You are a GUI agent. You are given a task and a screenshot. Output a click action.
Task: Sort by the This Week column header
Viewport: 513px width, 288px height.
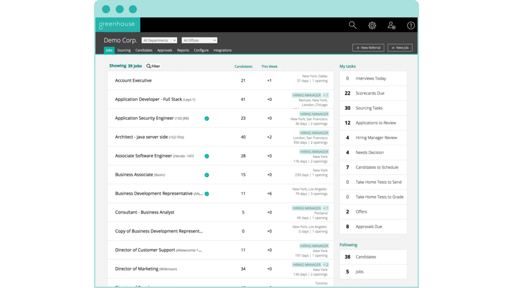(x=269, y=66)
